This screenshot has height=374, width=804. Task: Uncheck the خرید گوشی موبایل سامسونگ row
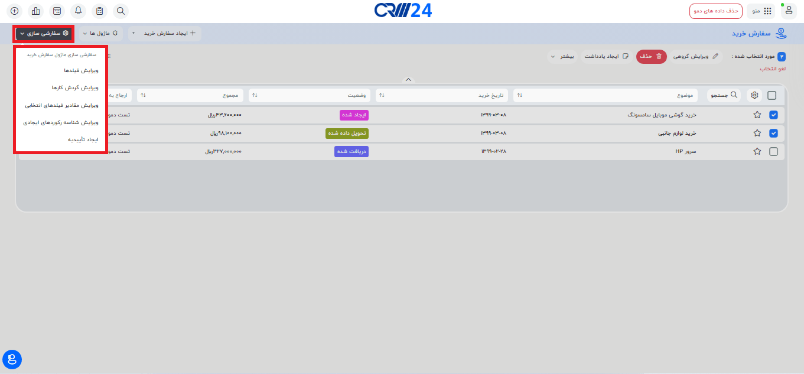point(773,115)
